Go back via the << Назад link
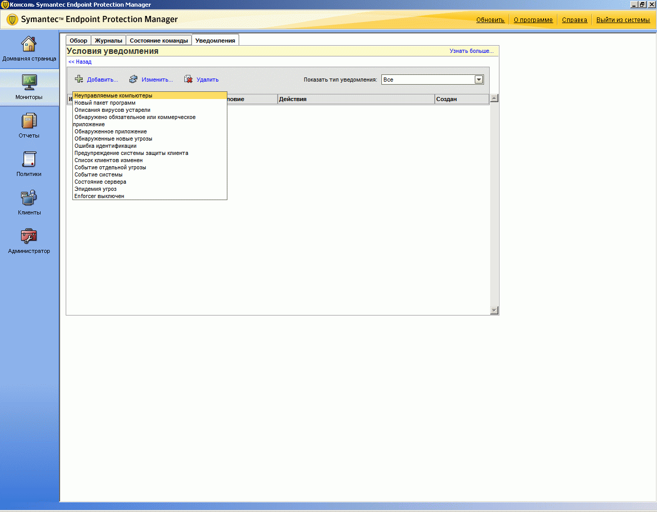Screen dimensions: 657x512 tap(80, 62)
